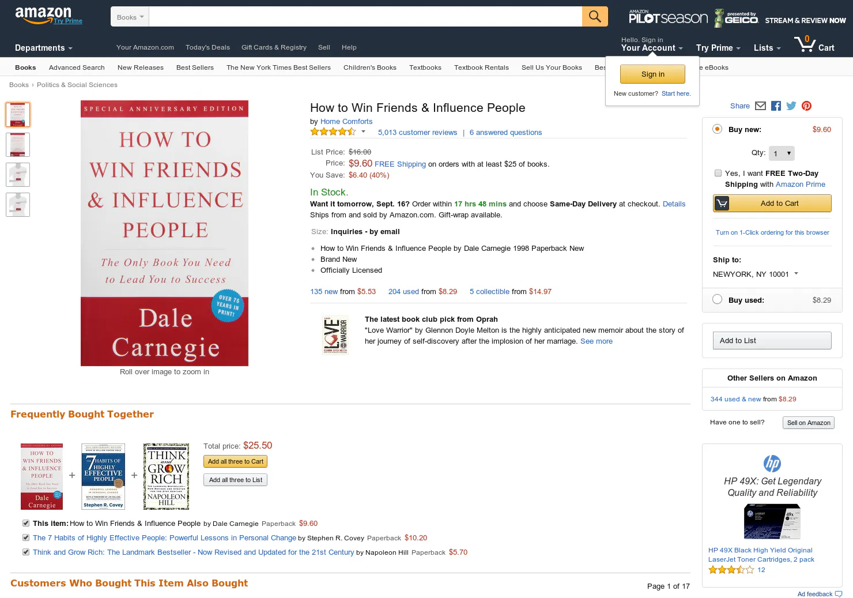Open the Departments menu
This screenshot has width=853, height=598.
[44, 48]
